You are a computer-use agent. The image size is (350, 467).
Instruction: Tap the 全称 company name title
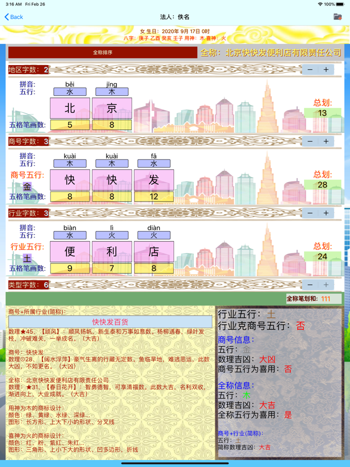[271, 52]
